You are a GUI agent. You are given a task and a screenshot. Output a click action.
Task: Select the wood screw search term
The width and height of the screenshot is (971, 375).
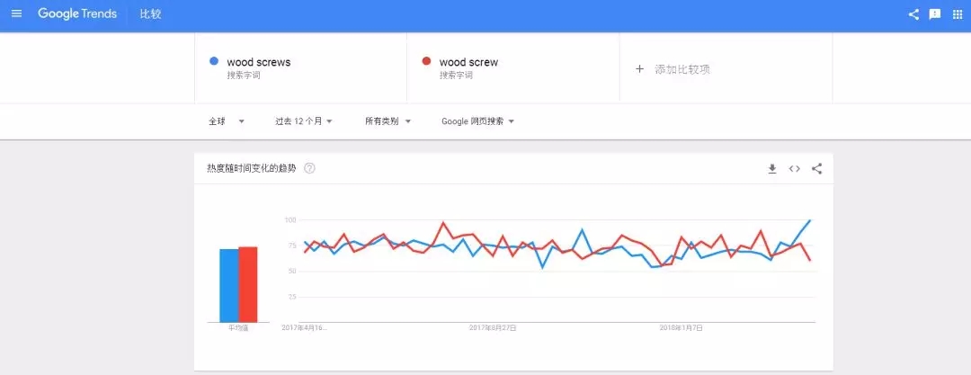468,63
